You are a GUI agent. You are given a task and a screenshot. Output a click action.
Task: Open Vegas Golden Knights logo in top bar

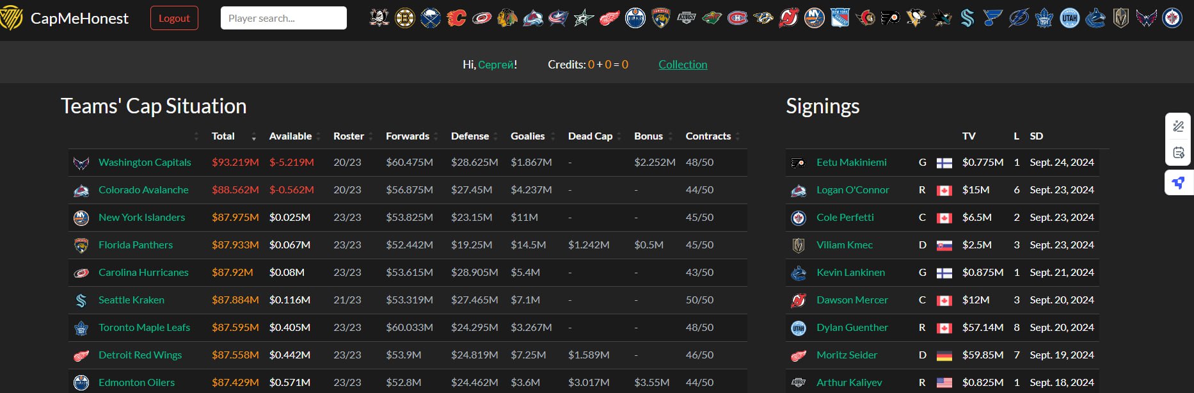point(1122,18)
